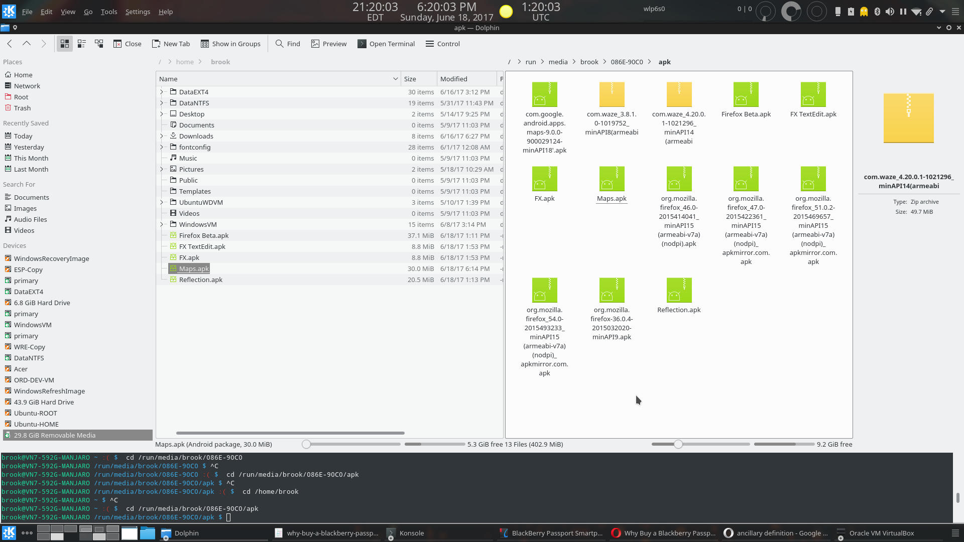This screenshot has height=542, width=964.
Task: Show files saved Last Month
Action: coord(31,169)
